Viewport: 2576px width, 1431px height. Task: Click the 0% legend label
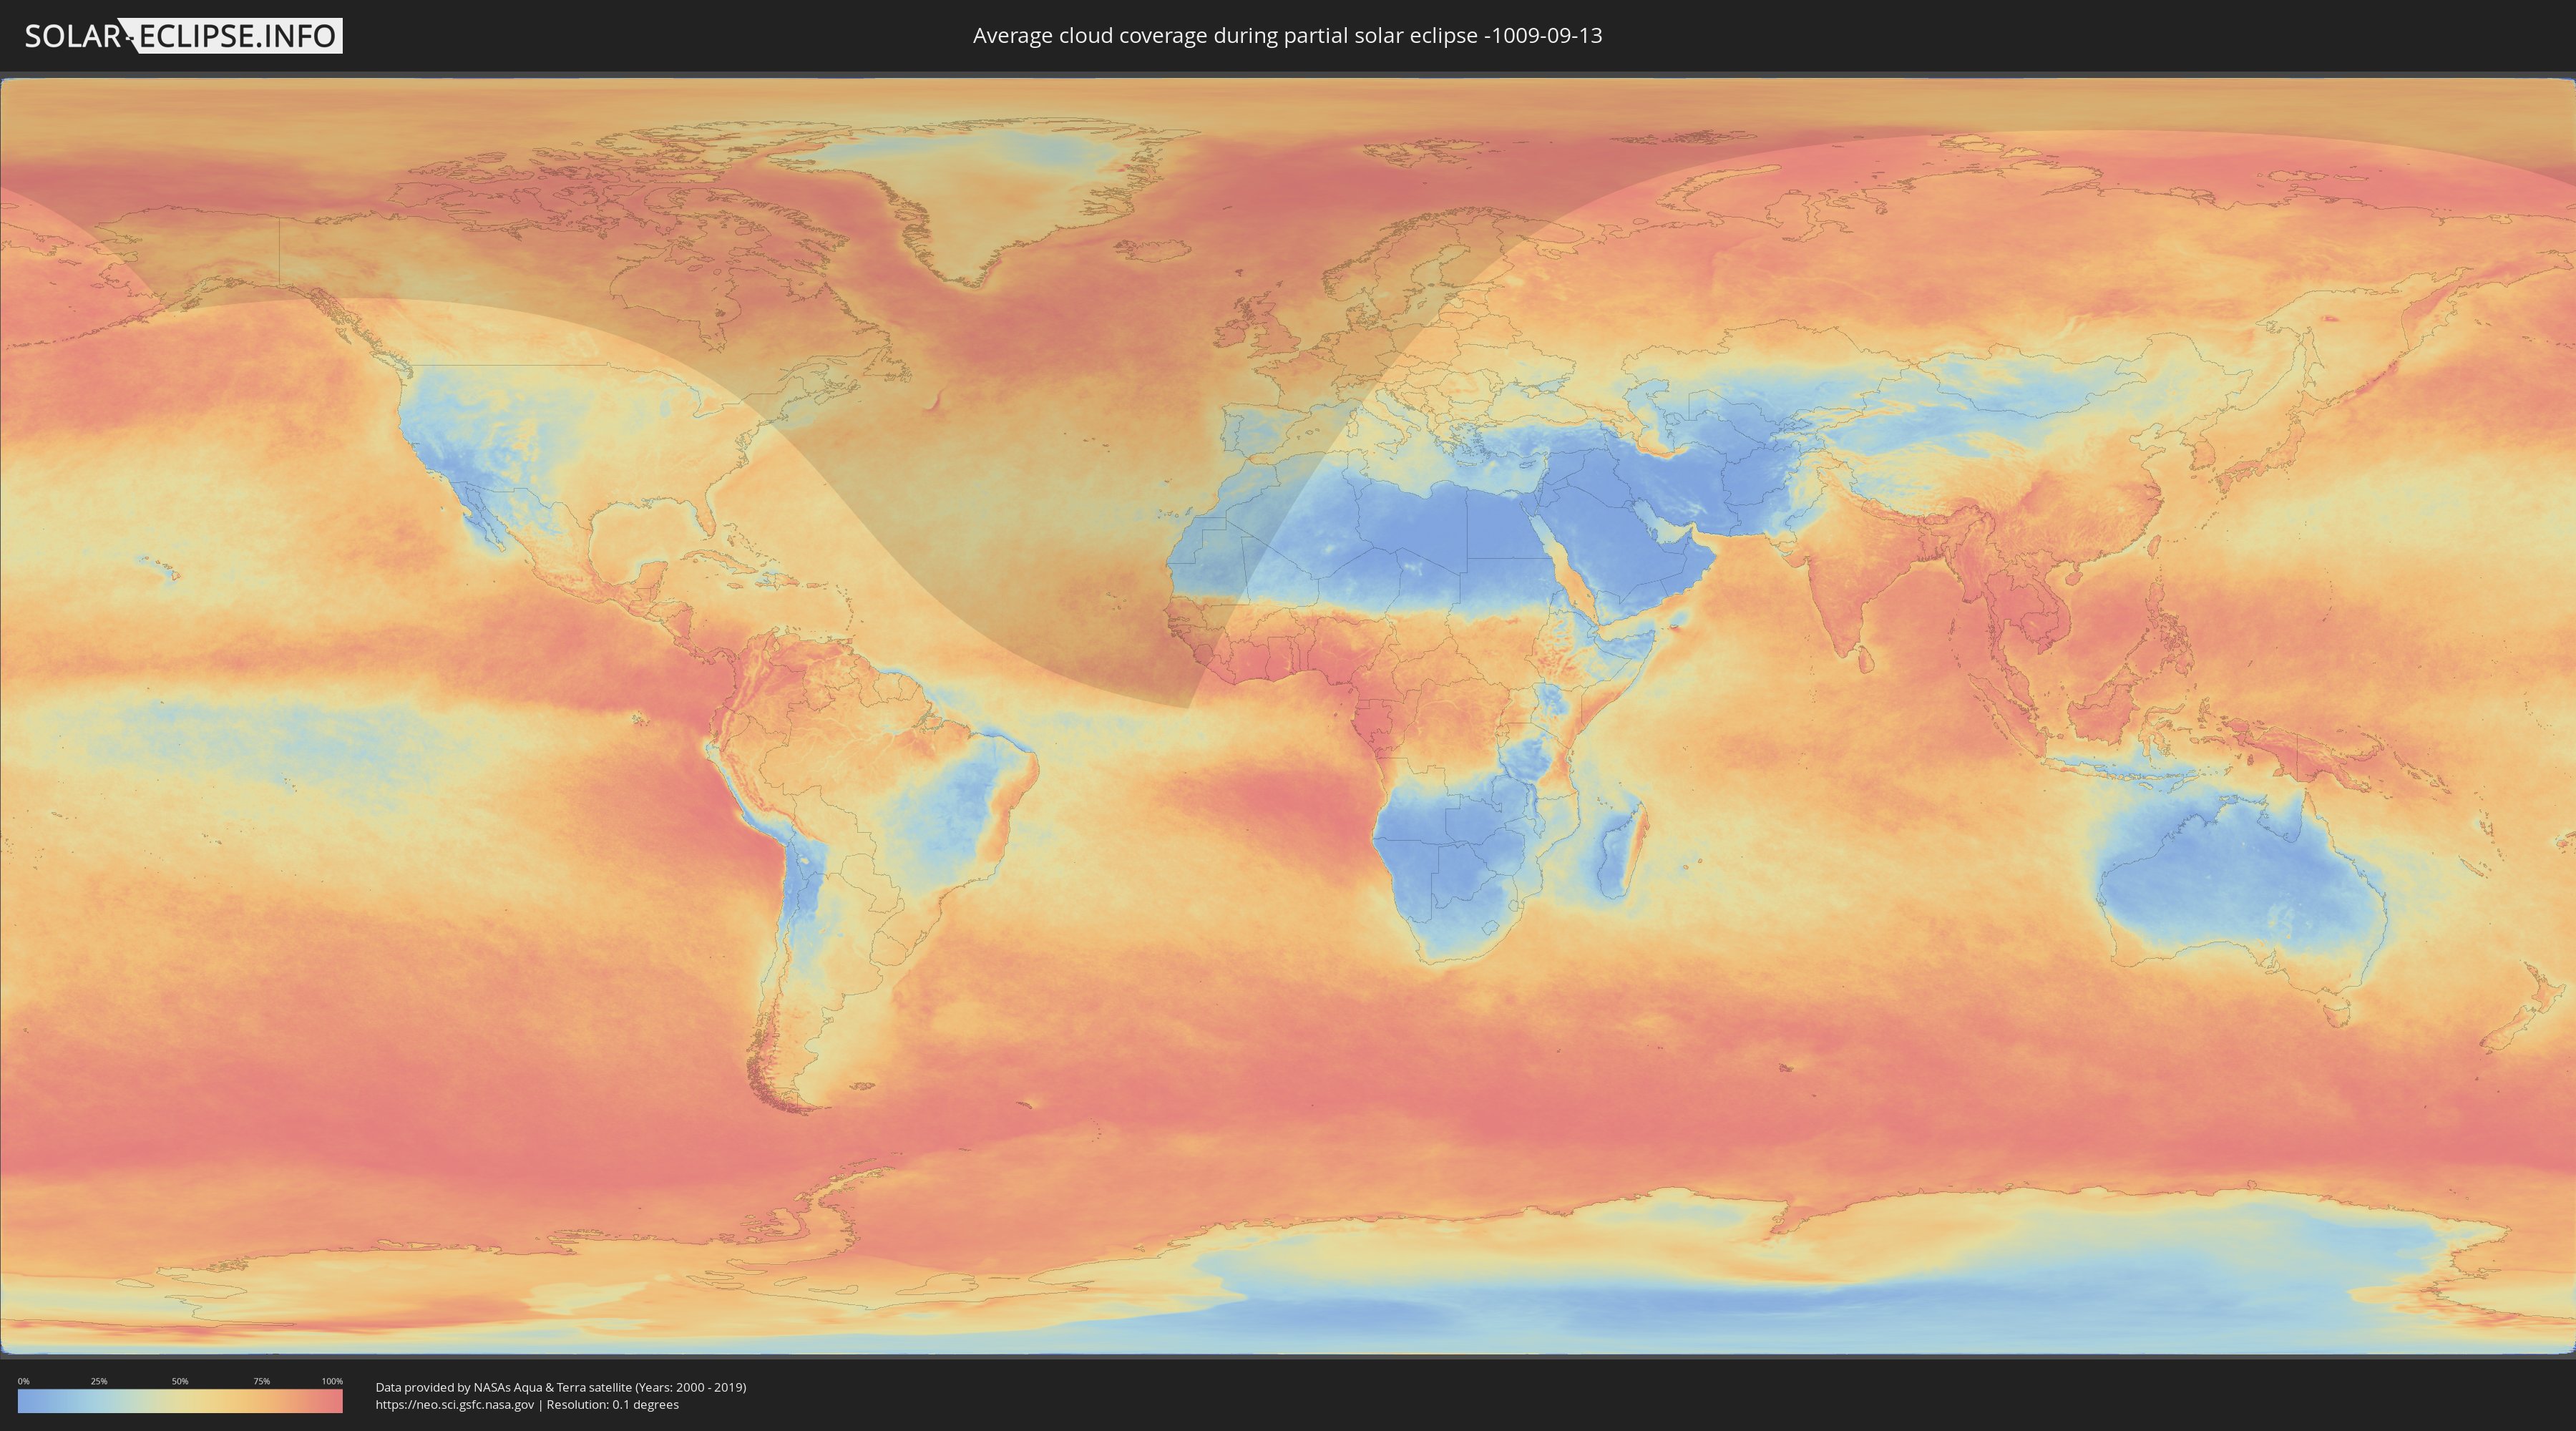[24, 1381]
